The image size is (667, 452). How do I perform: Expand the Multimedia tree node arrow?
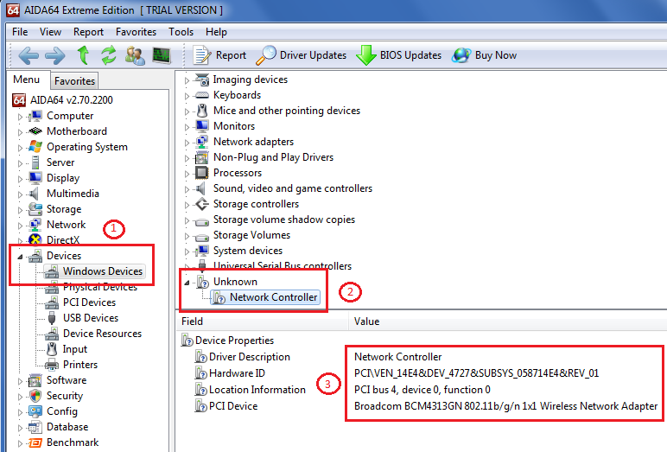point(20,194)
